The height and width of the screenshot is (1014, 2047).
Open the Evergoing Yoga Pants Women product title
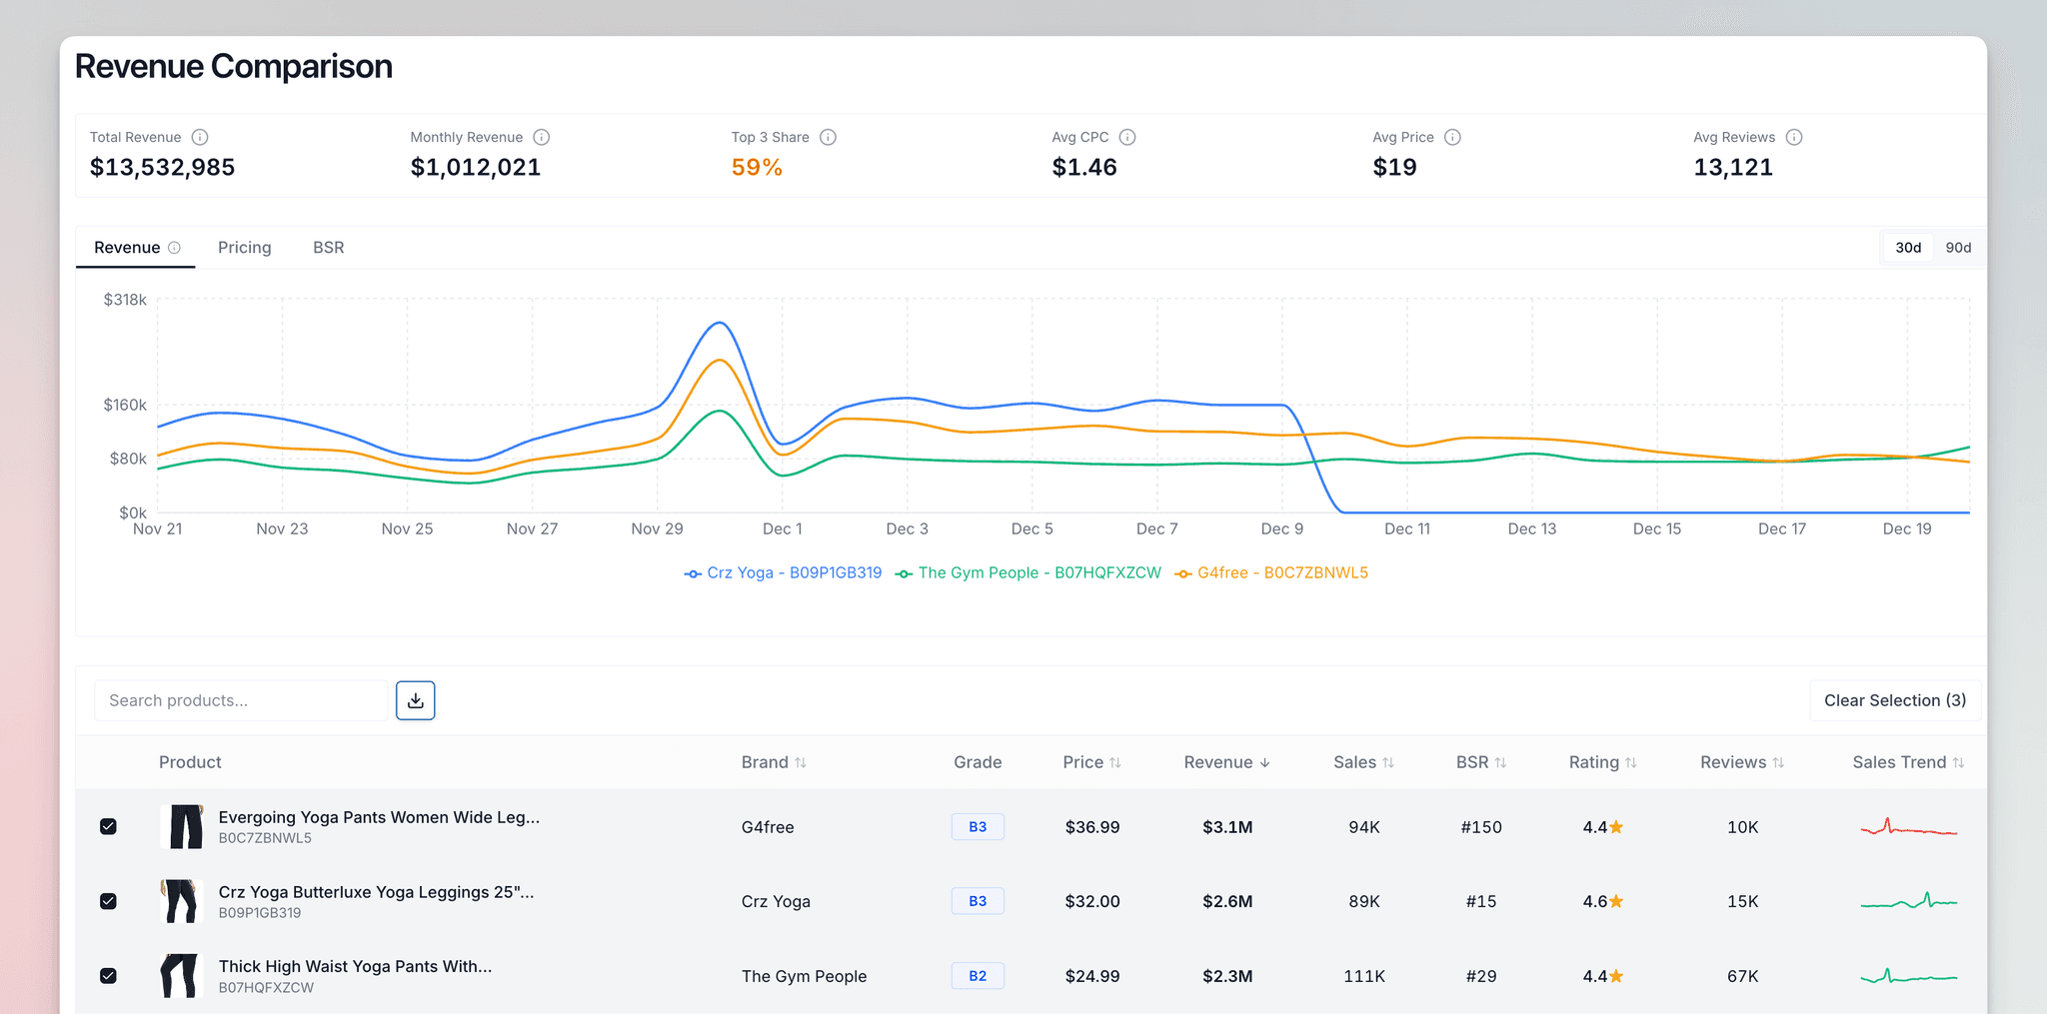point(379,817)
